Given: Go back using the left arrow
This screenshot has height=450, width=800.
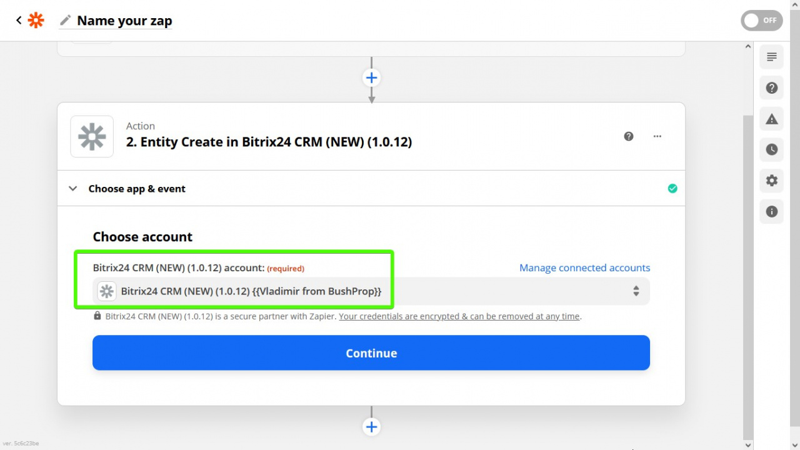Looking at the screenshot, I should 19,20.
